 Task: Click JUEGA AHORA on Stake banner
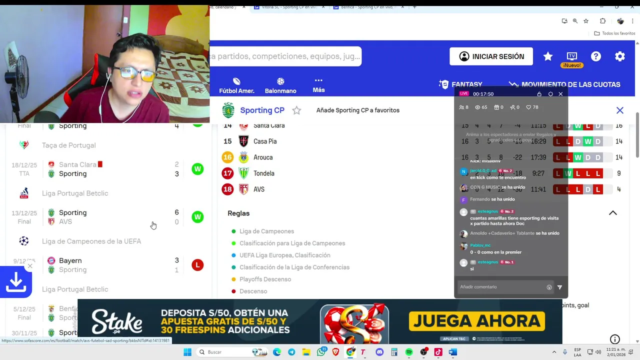click(477, 321)
